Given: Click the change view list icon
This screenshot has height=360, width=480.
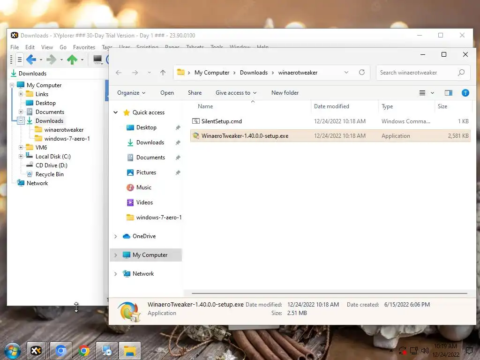Looking at the screenshot, I should [422, 93].
